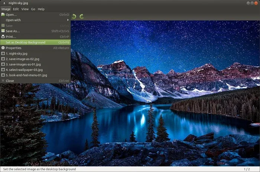Open recent file 2. save-image-as-02.jpg
260x172 pixels.
pyautogui.click(x=35, y=59)
